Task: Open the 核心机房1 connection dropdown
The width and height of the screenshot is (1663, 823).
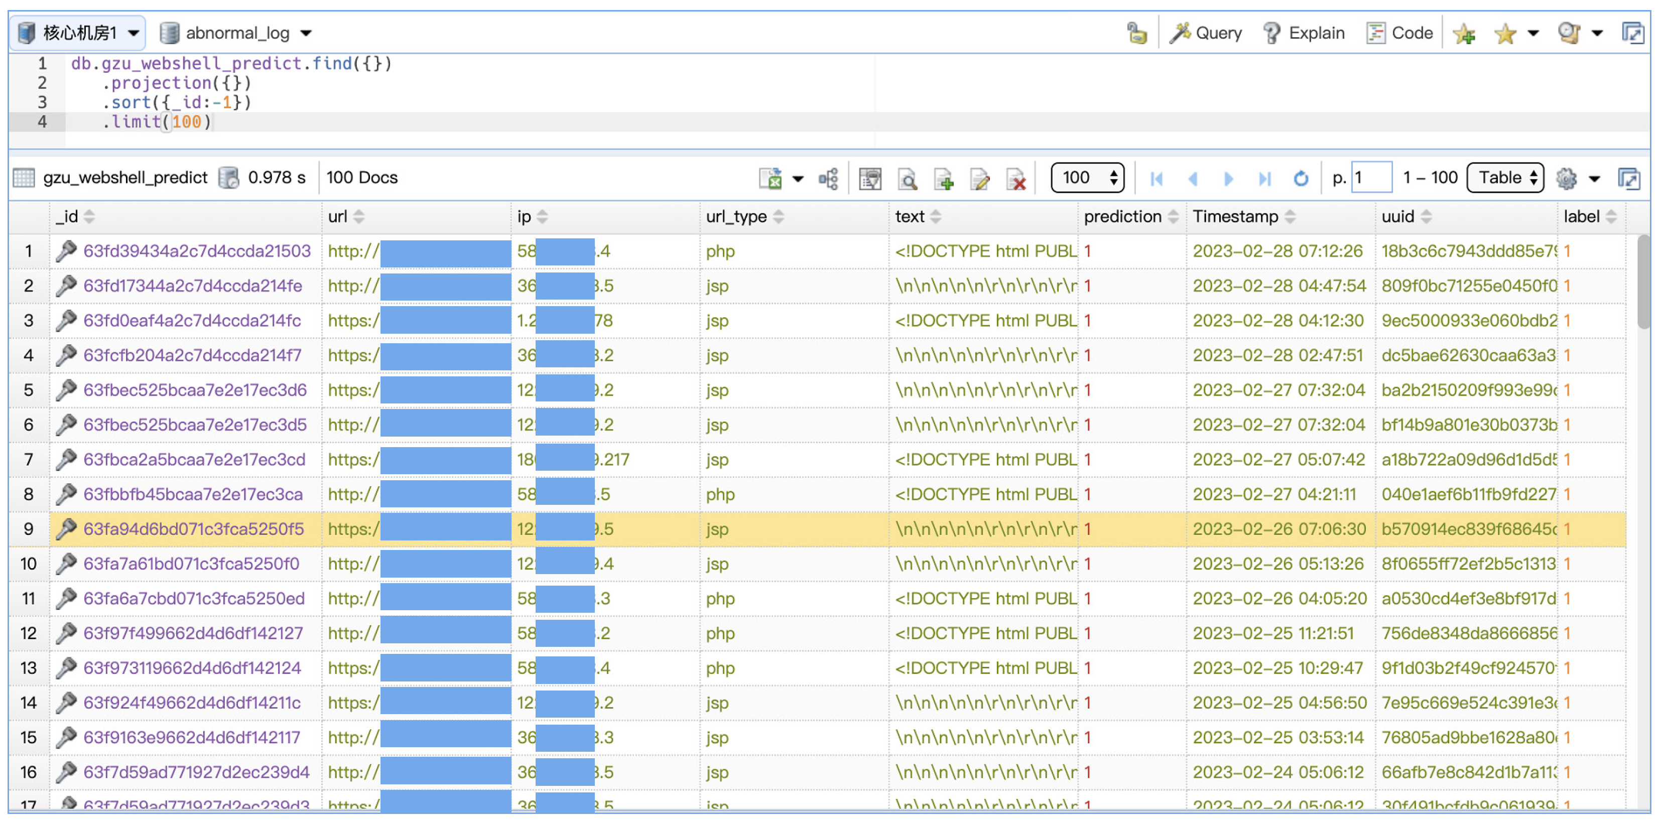Action: pyautogui.click(x=77, y=33)
